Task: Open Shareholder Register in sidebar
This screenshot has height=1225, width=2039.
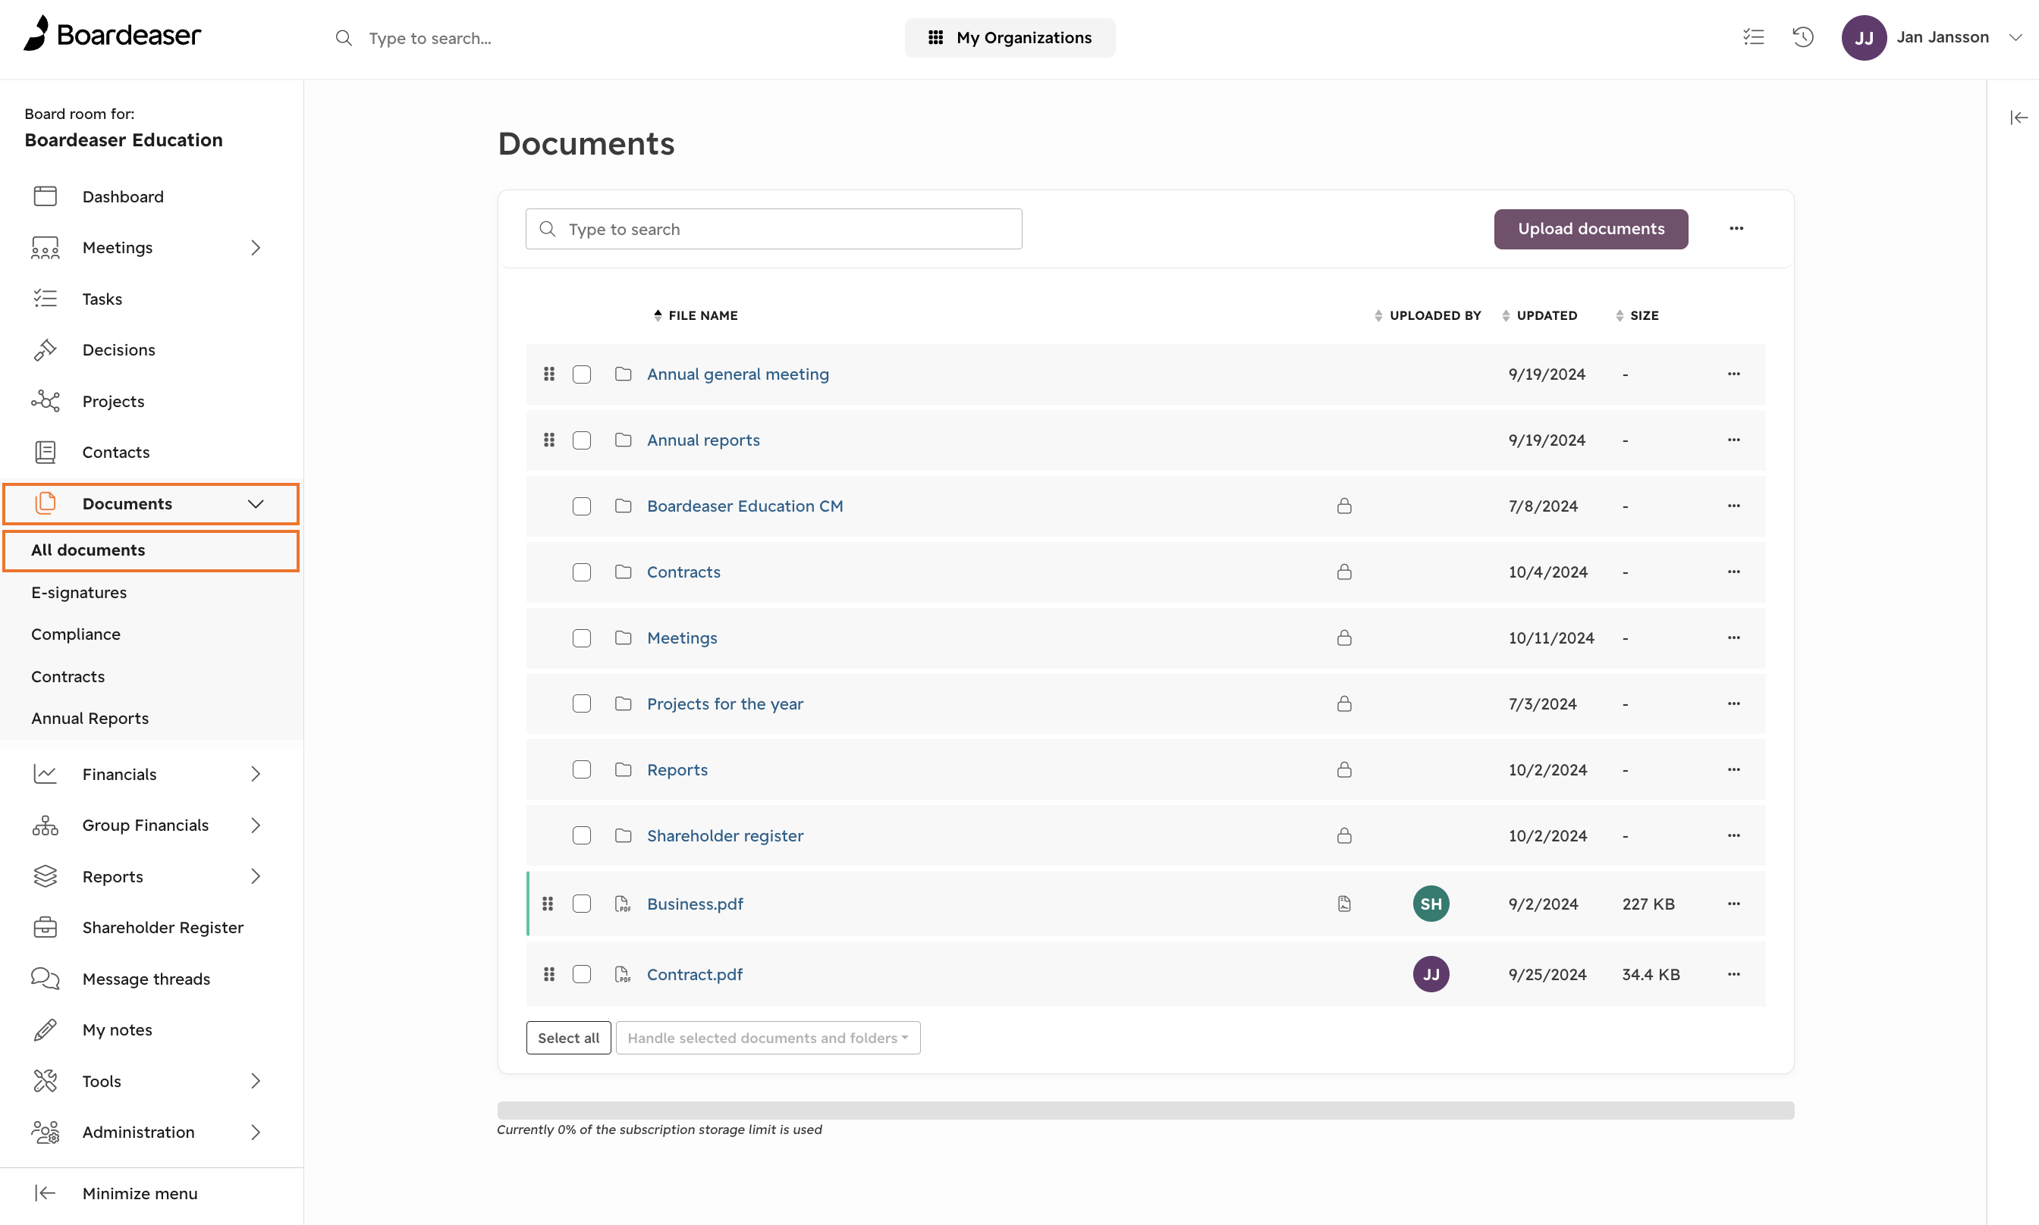Action: click(x=162, y=927)
